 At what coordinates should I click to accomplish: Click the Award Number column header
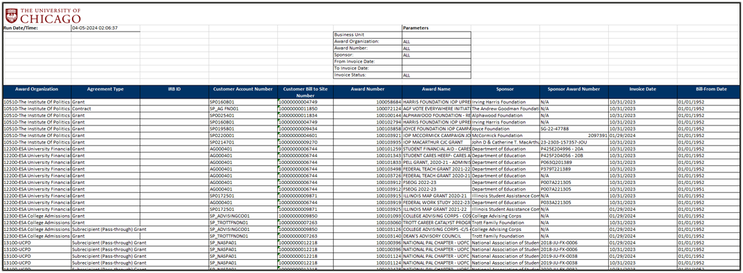[368, 89]
